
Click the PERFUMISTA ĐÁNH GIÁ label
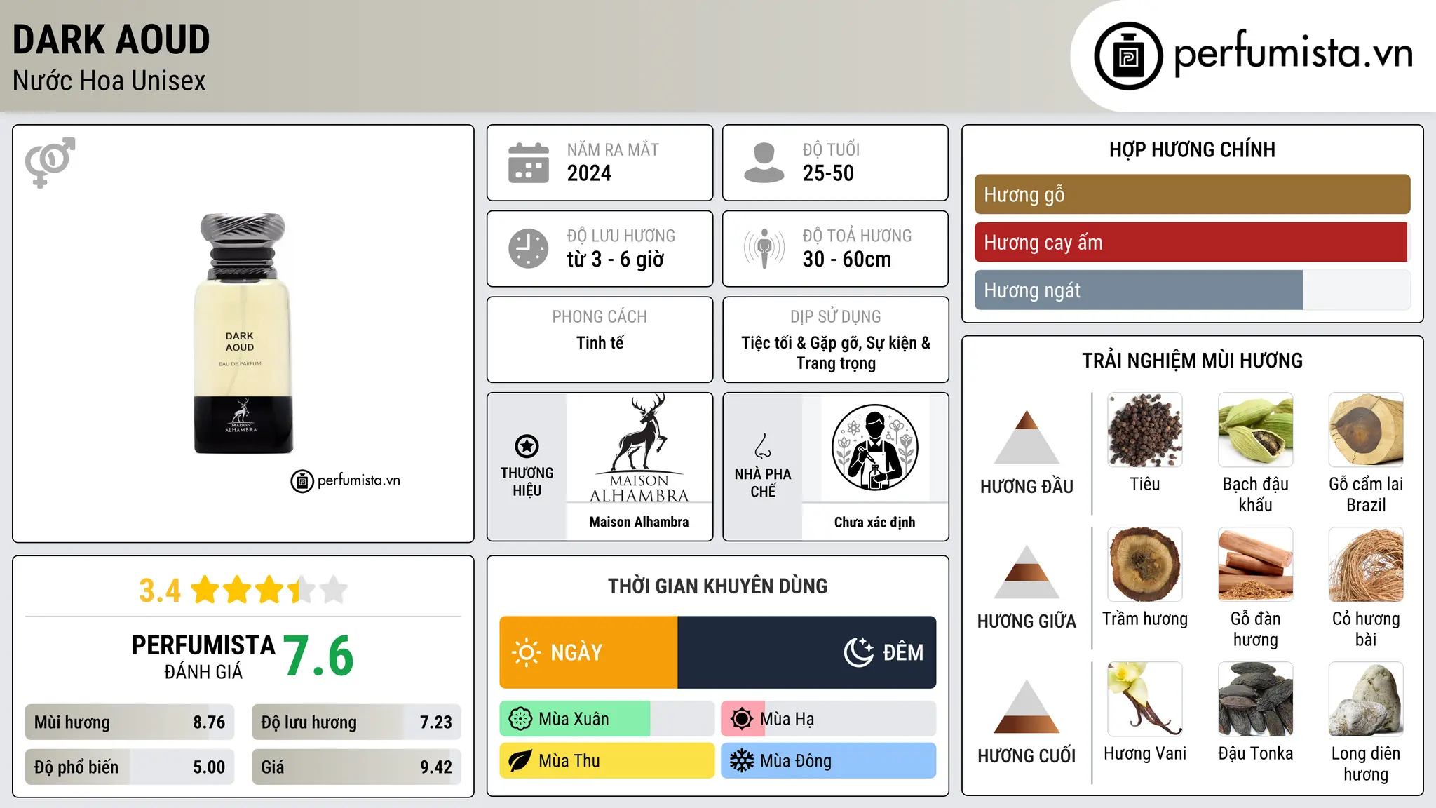point(203,656)
